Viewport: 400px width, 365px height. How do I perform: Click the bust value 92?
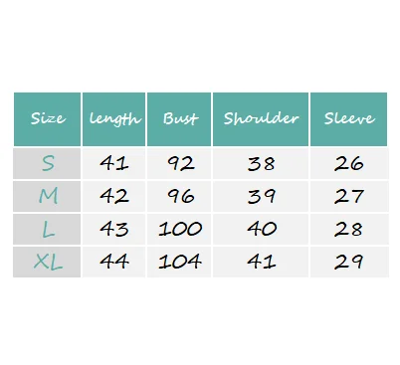[179, 163]
